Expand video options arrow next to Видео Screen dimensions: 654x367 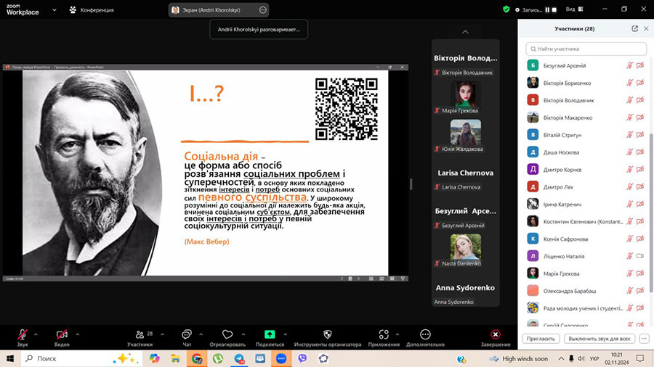click(78, 334)
